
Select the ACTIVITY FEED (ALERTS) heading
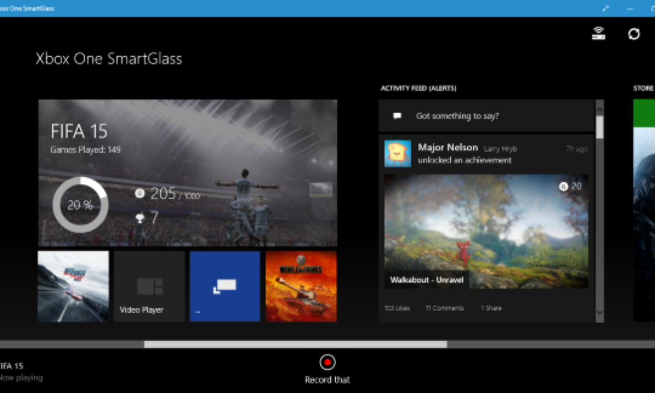pos(418,88)
